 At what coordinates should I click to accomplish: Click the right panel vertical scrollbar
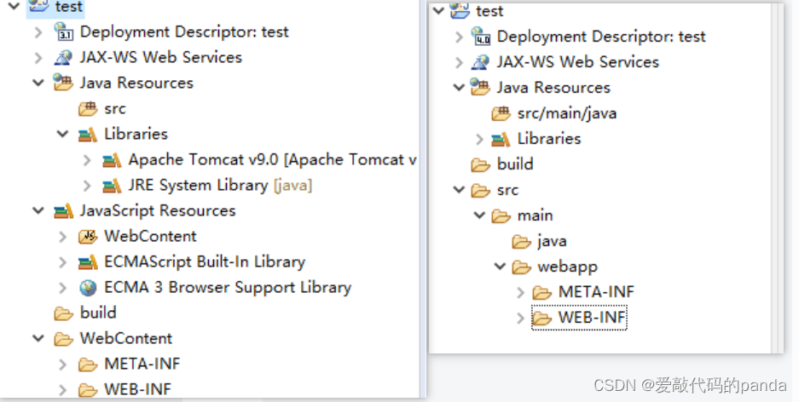tap(777, 178)
